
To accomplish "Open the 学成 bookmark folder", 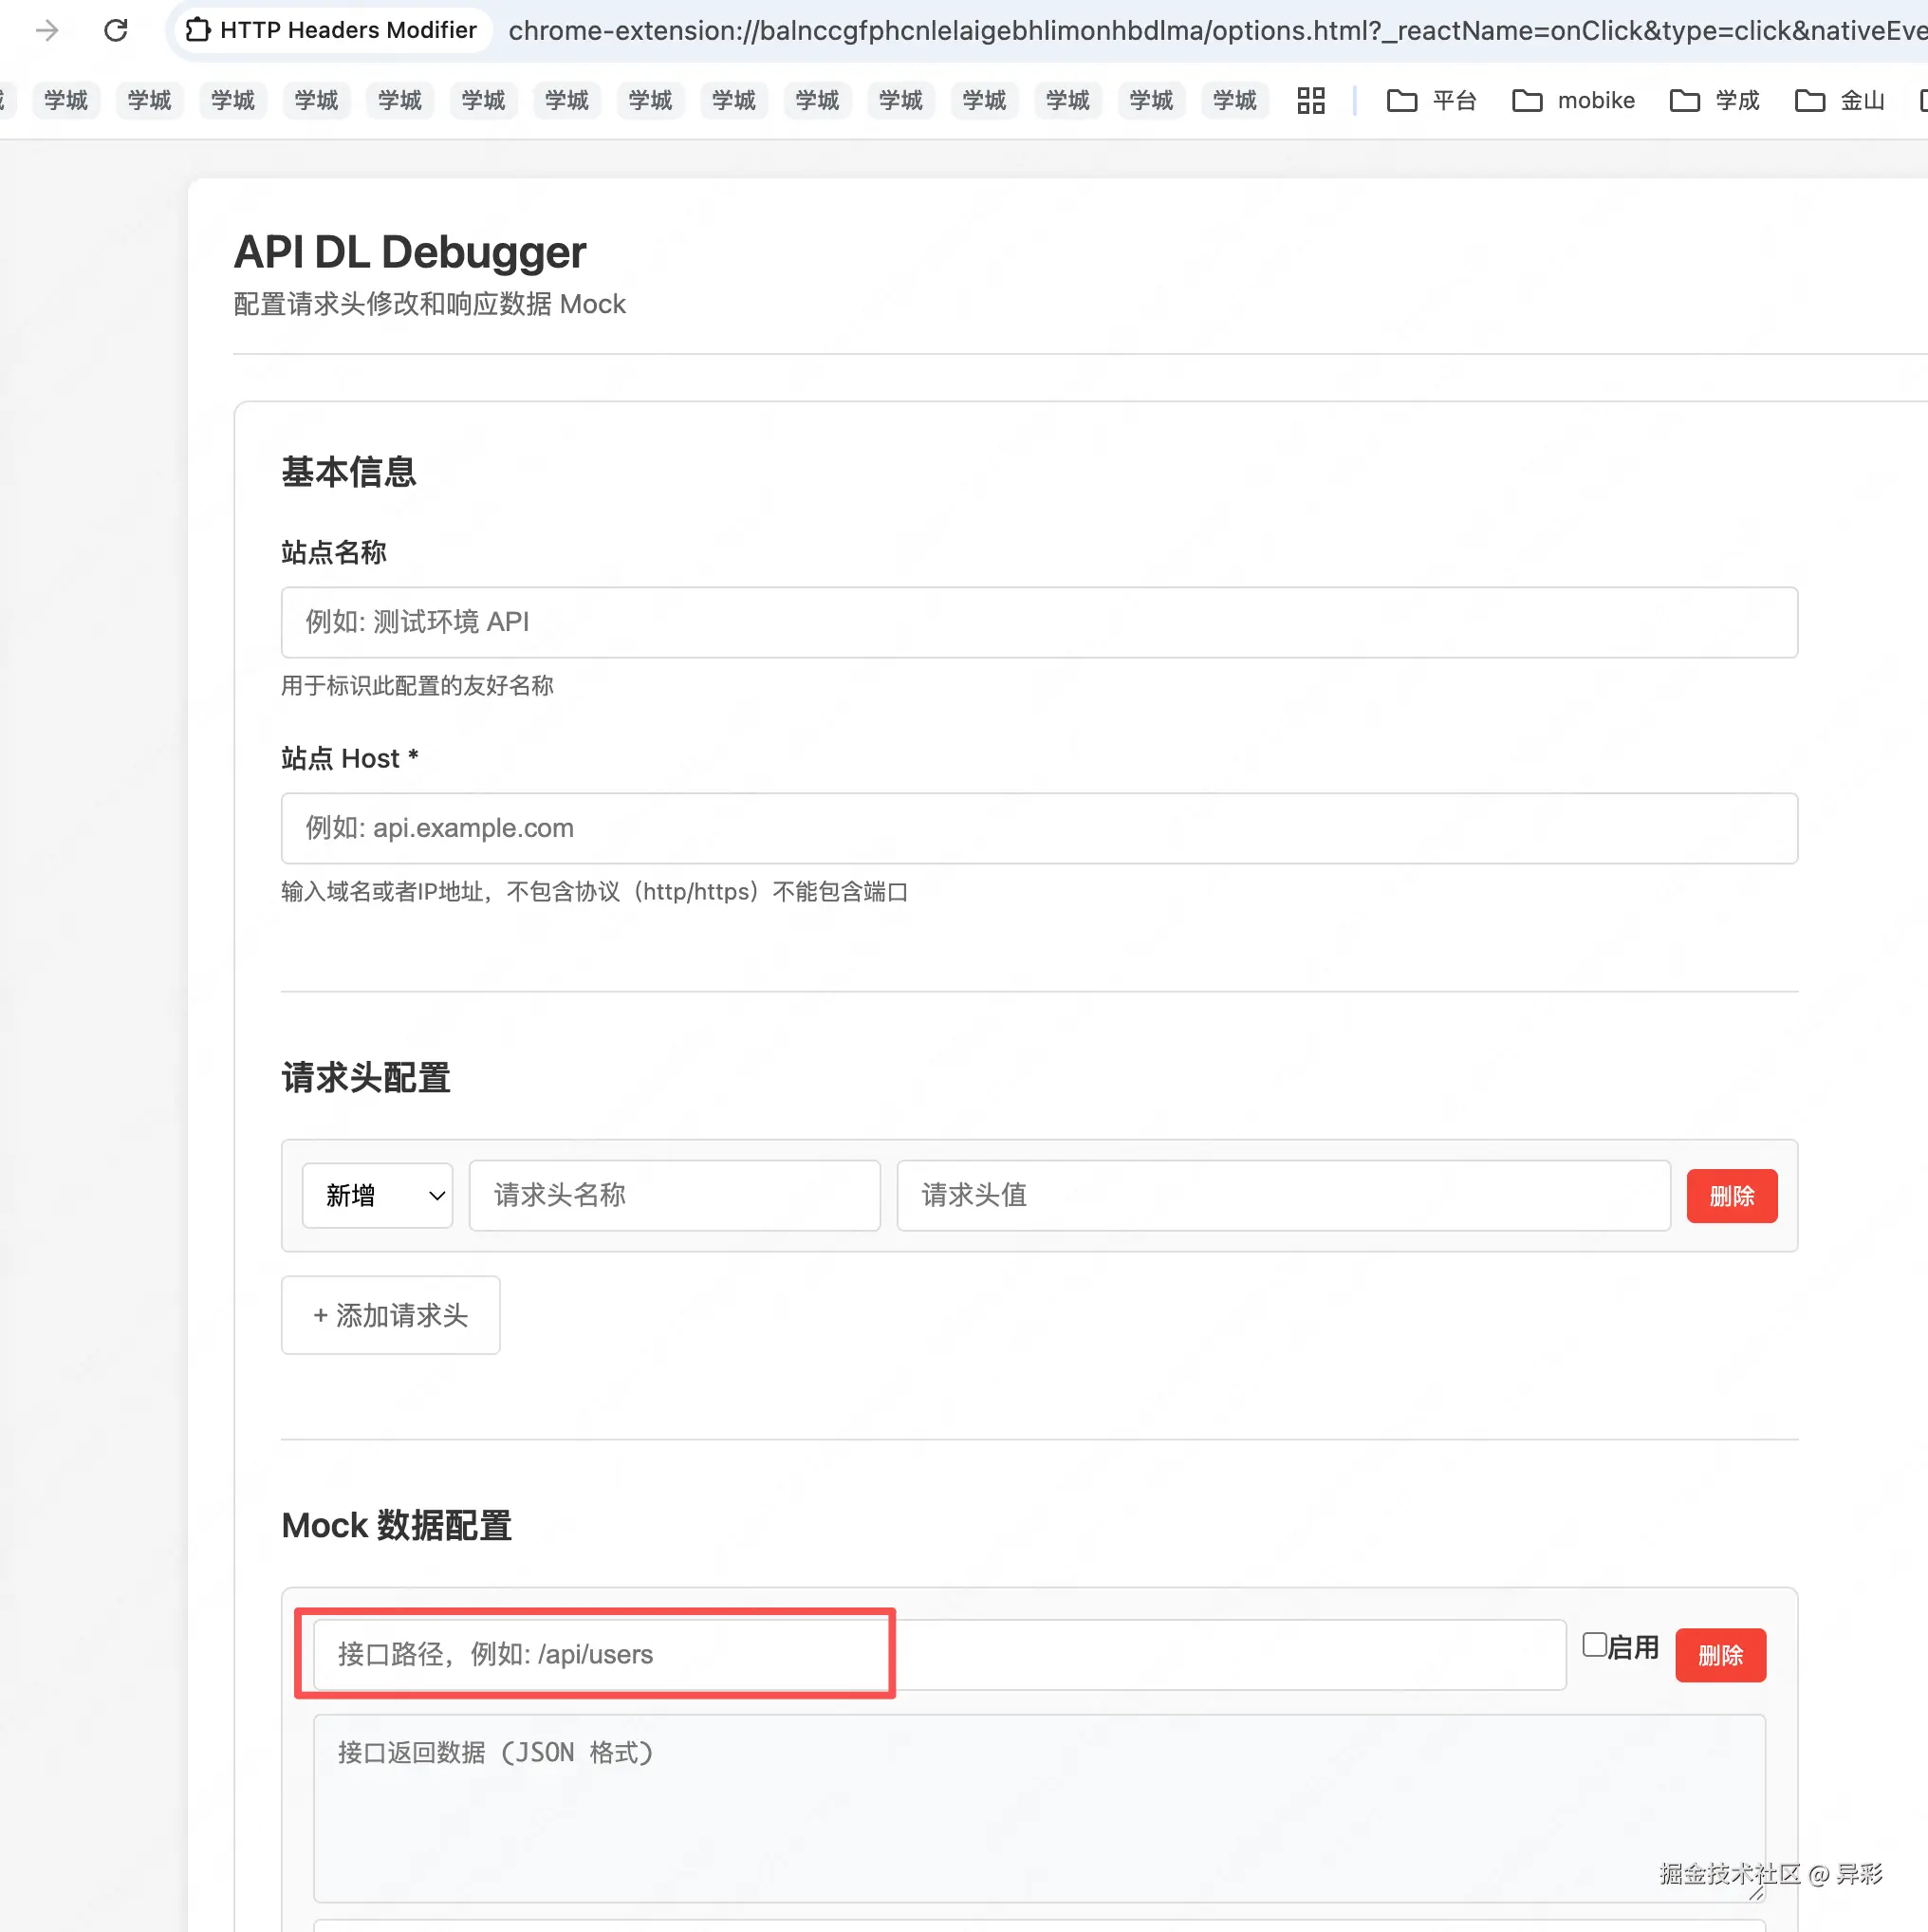I will point(1714,100).
